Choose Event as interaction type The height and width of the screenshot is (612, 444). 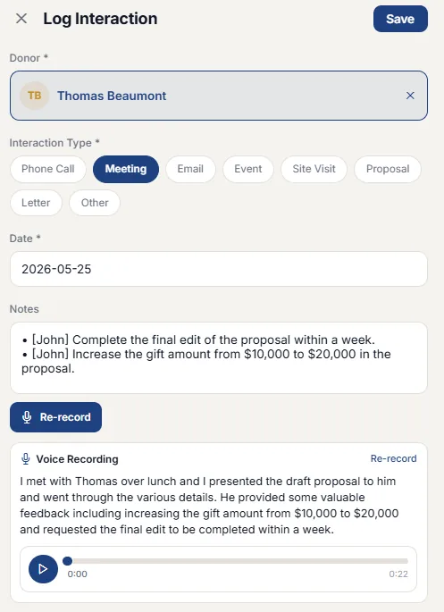248,169
